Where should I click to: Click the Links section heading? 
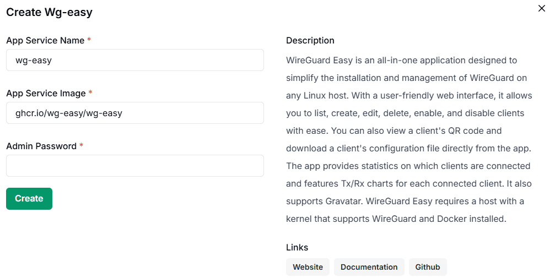pos(297,247)
